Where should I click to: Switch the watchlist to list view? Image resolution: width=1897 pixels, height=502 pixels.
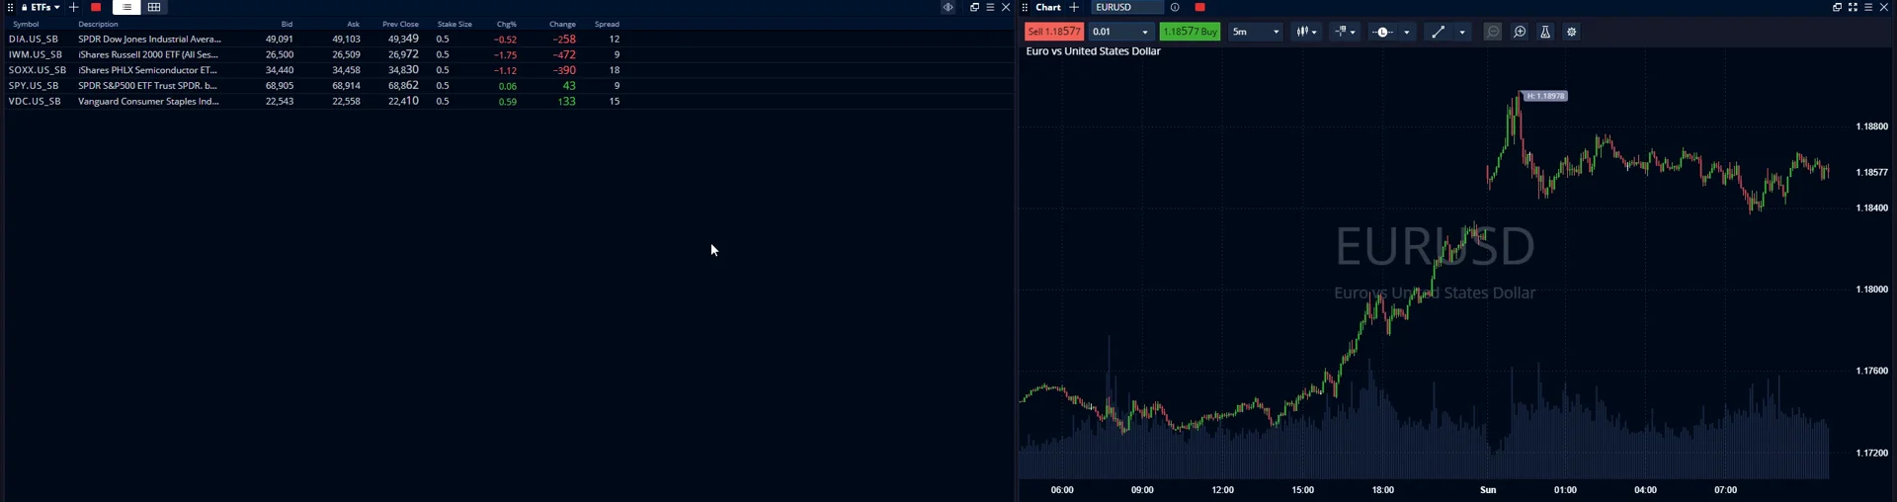pos(126,7)
